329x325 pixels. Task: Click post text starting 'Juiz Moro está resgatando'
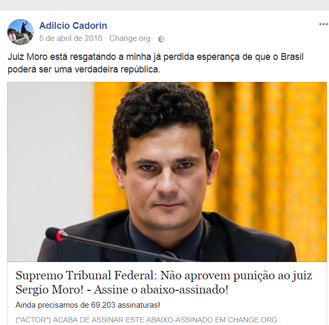coord(156,57)
